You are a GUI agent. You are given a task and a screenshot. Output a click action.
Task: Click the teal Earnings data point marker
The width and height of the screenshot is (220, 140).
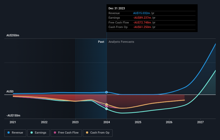click(x=106, y=109)
